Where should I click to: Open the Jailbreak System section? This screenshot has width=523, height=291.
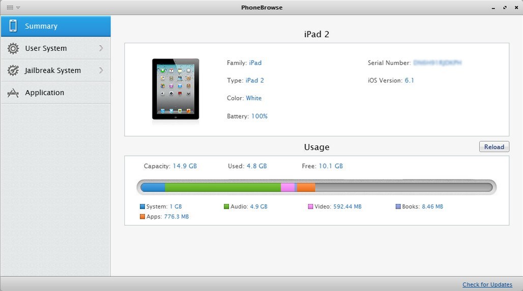55,70
